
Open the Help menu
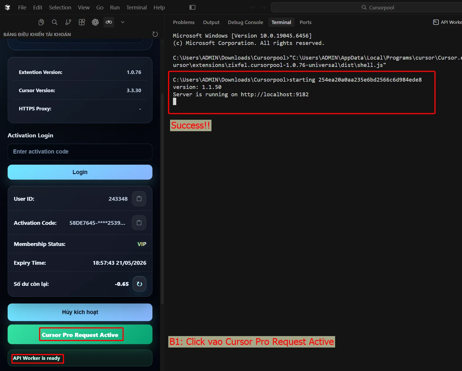[x=159, y=7]
